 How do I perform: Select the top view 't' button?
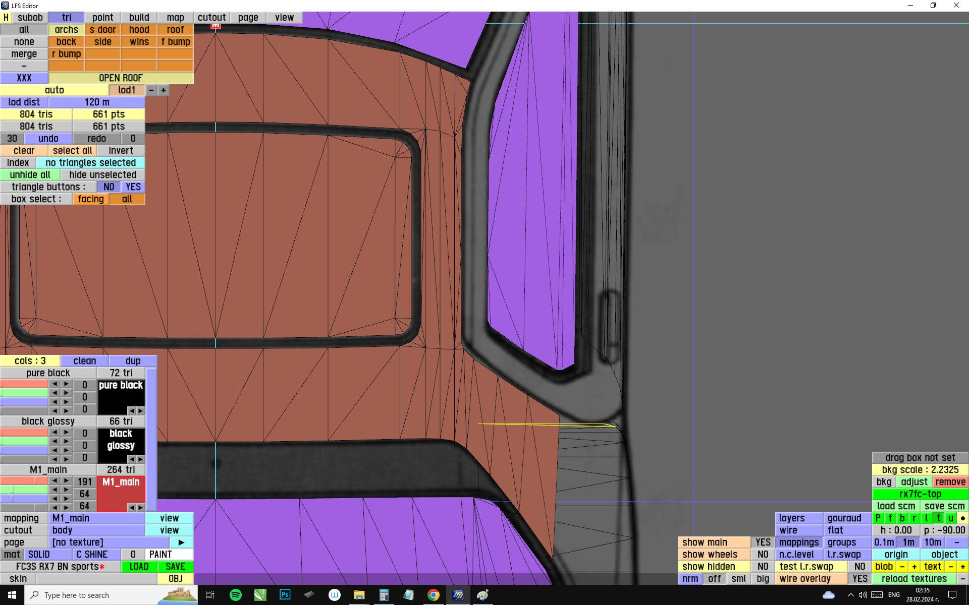point(938,518)
